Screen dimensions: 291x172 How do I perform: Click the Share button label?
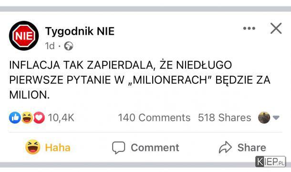(x=252, y=148)
